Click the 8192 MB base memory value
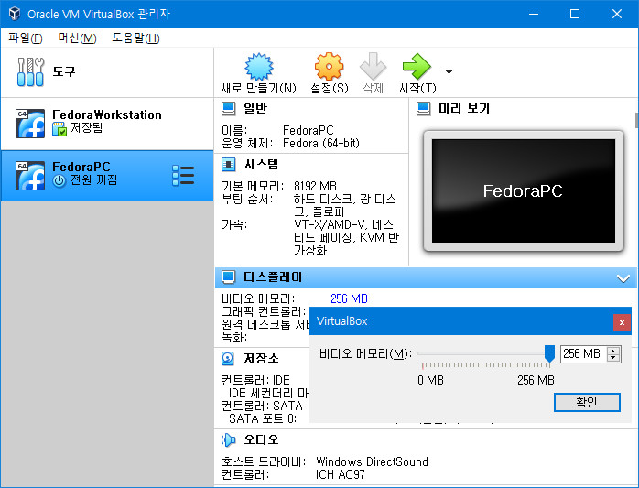This screenshot has height=488, width=639. point(315,186)
